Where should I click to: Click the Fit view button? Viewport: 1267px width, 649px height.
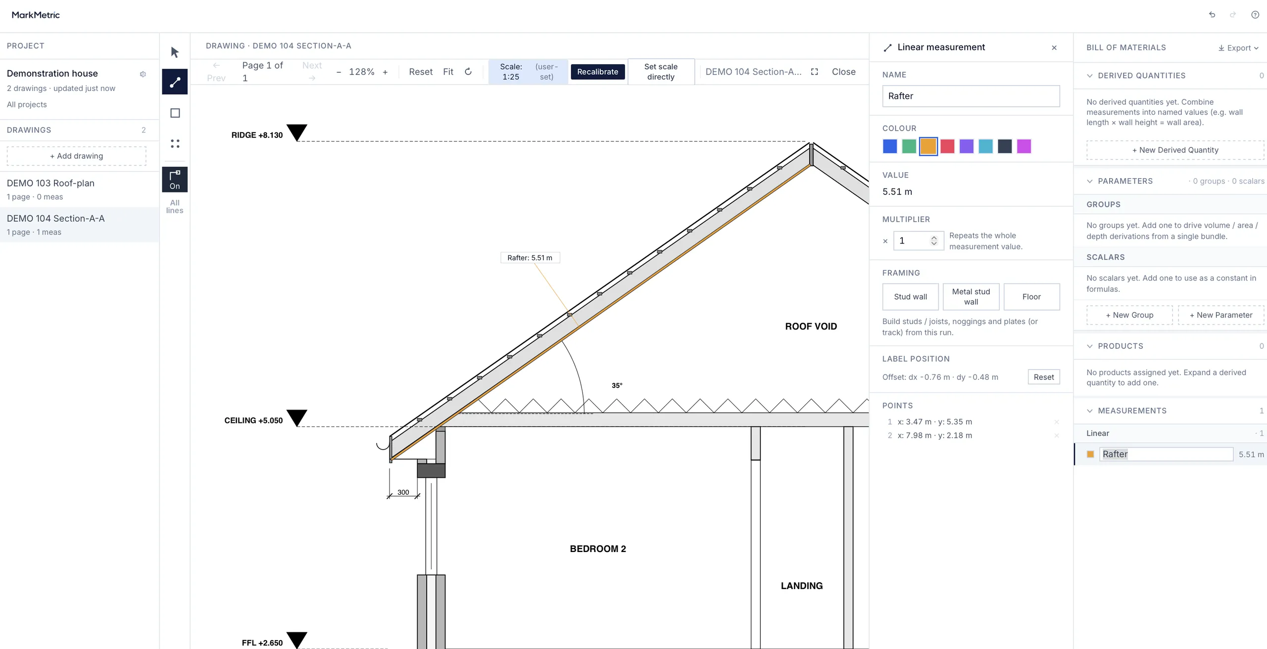click(x=448, y=72)
